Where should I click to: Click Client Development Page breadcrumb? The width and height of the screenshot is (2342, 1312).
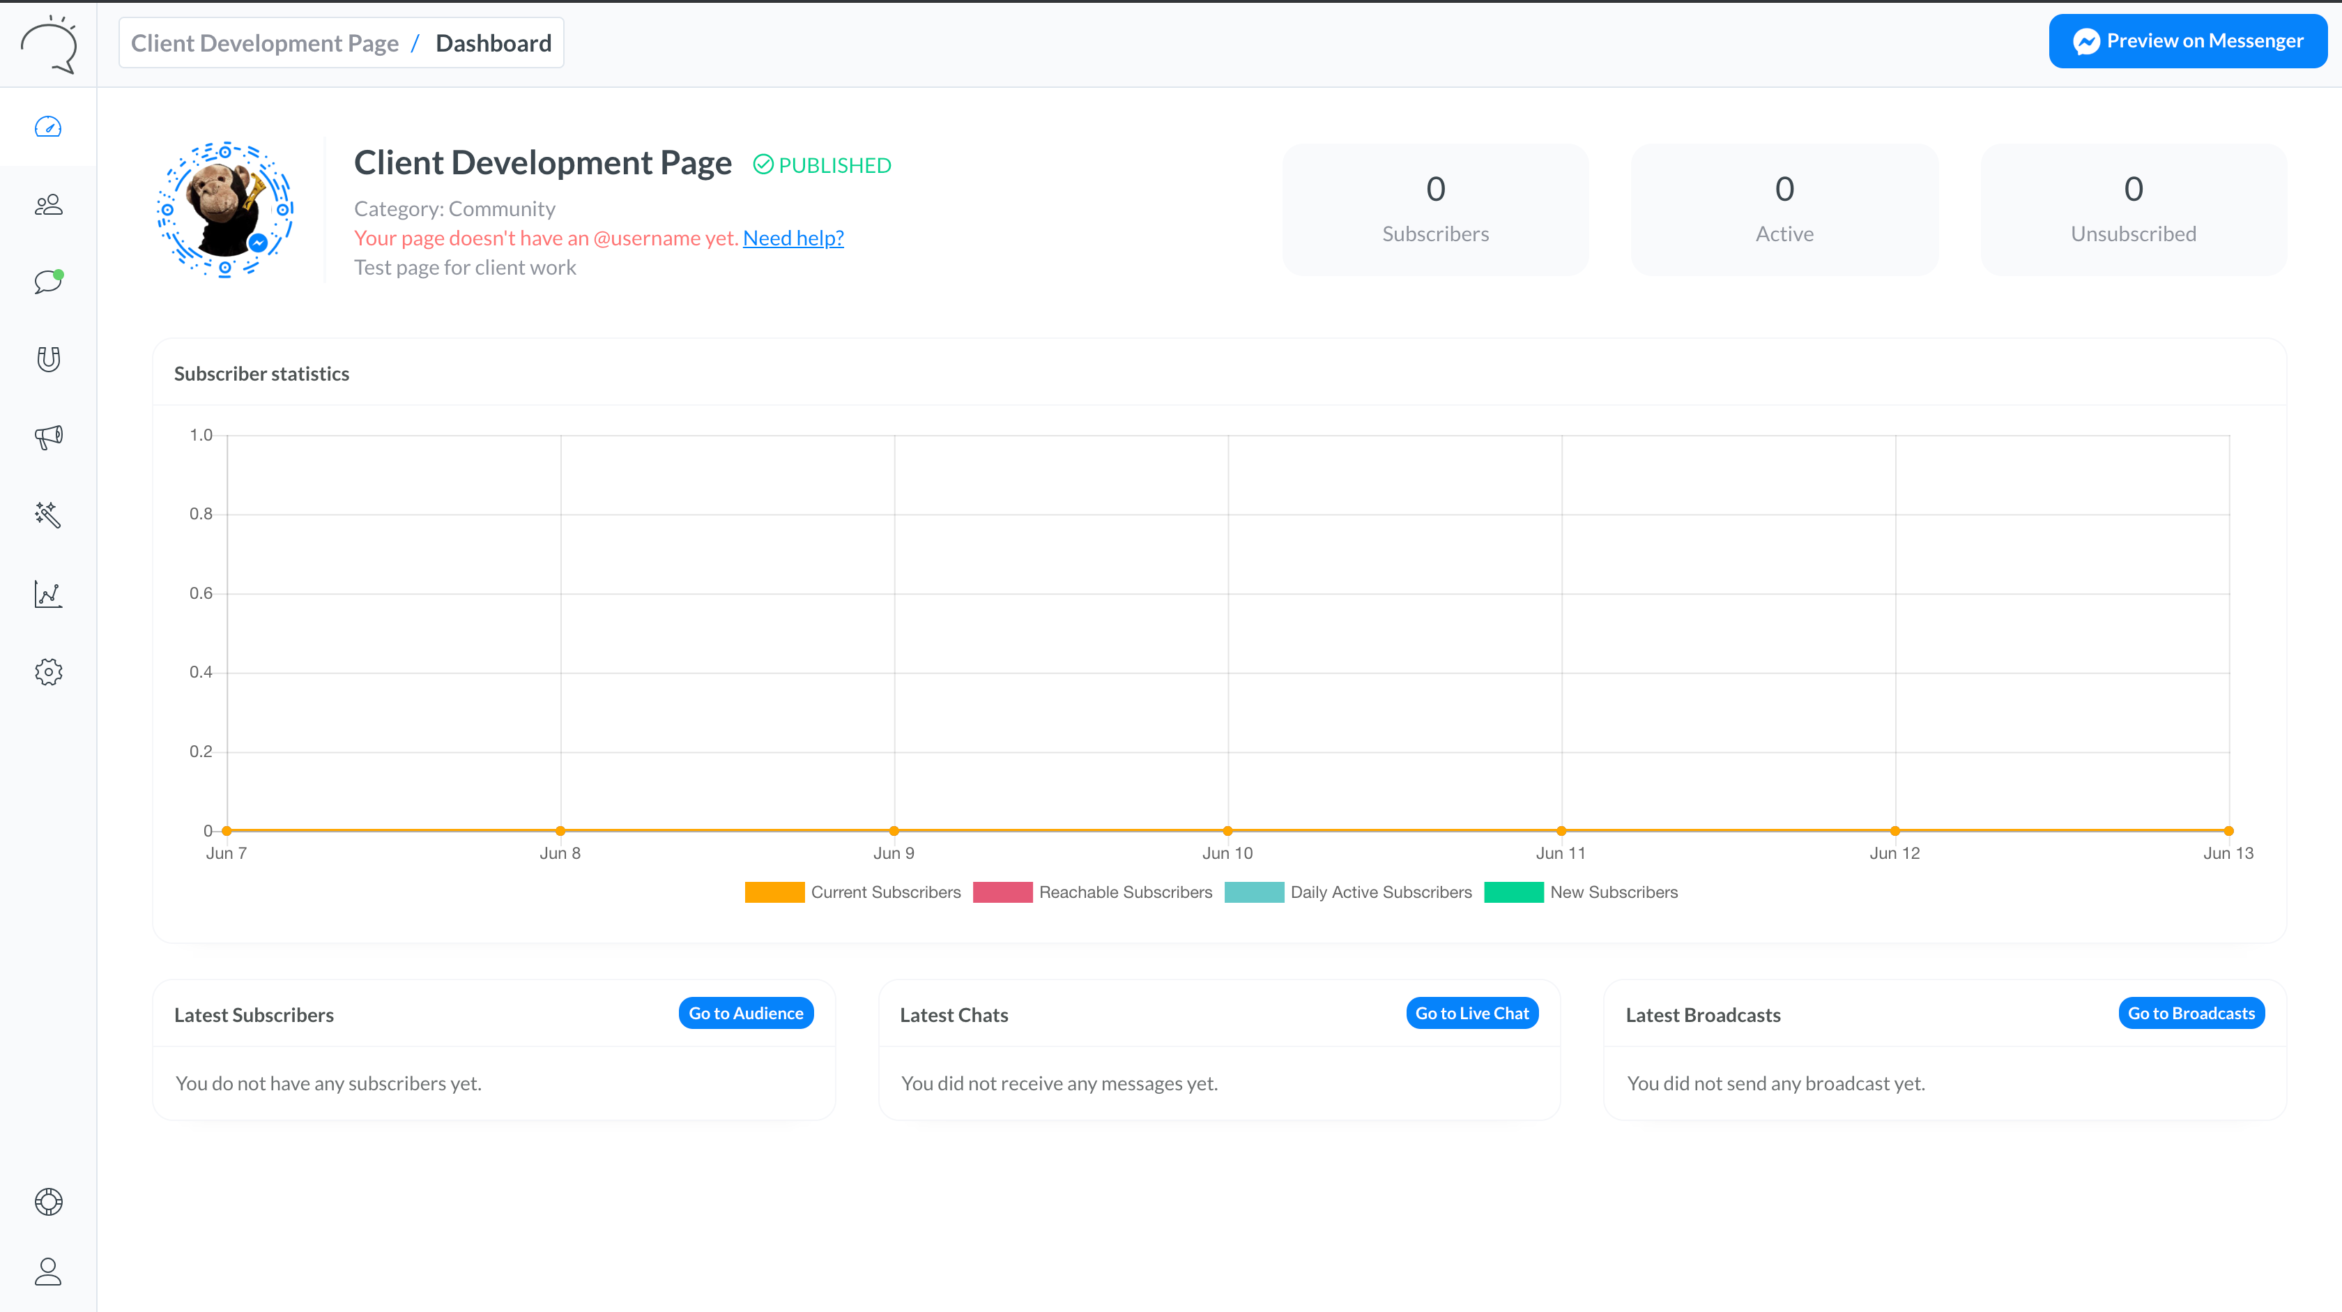tap(265, 43)
